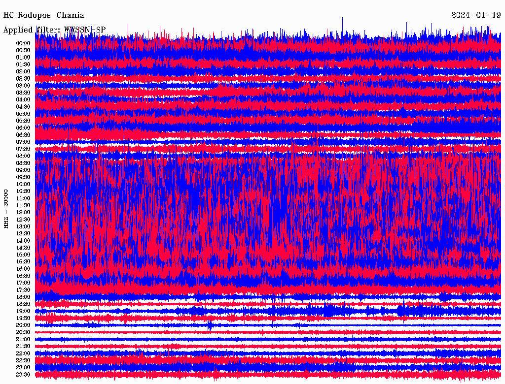Select the 22:30 time row label
Screen dimensions: 505x384
pos(23,361)
